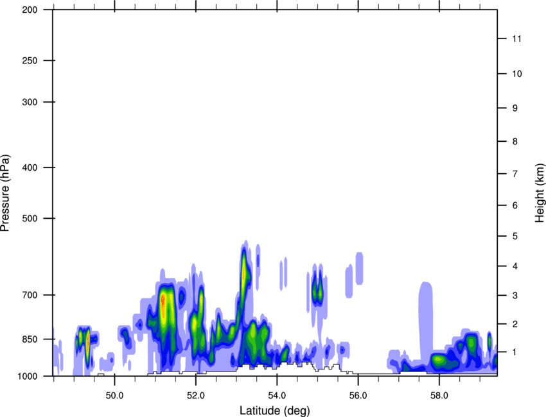This screenshot has width=546, height=417.
Task: Pick the 2 km height label
Action: tap(515, 324)
